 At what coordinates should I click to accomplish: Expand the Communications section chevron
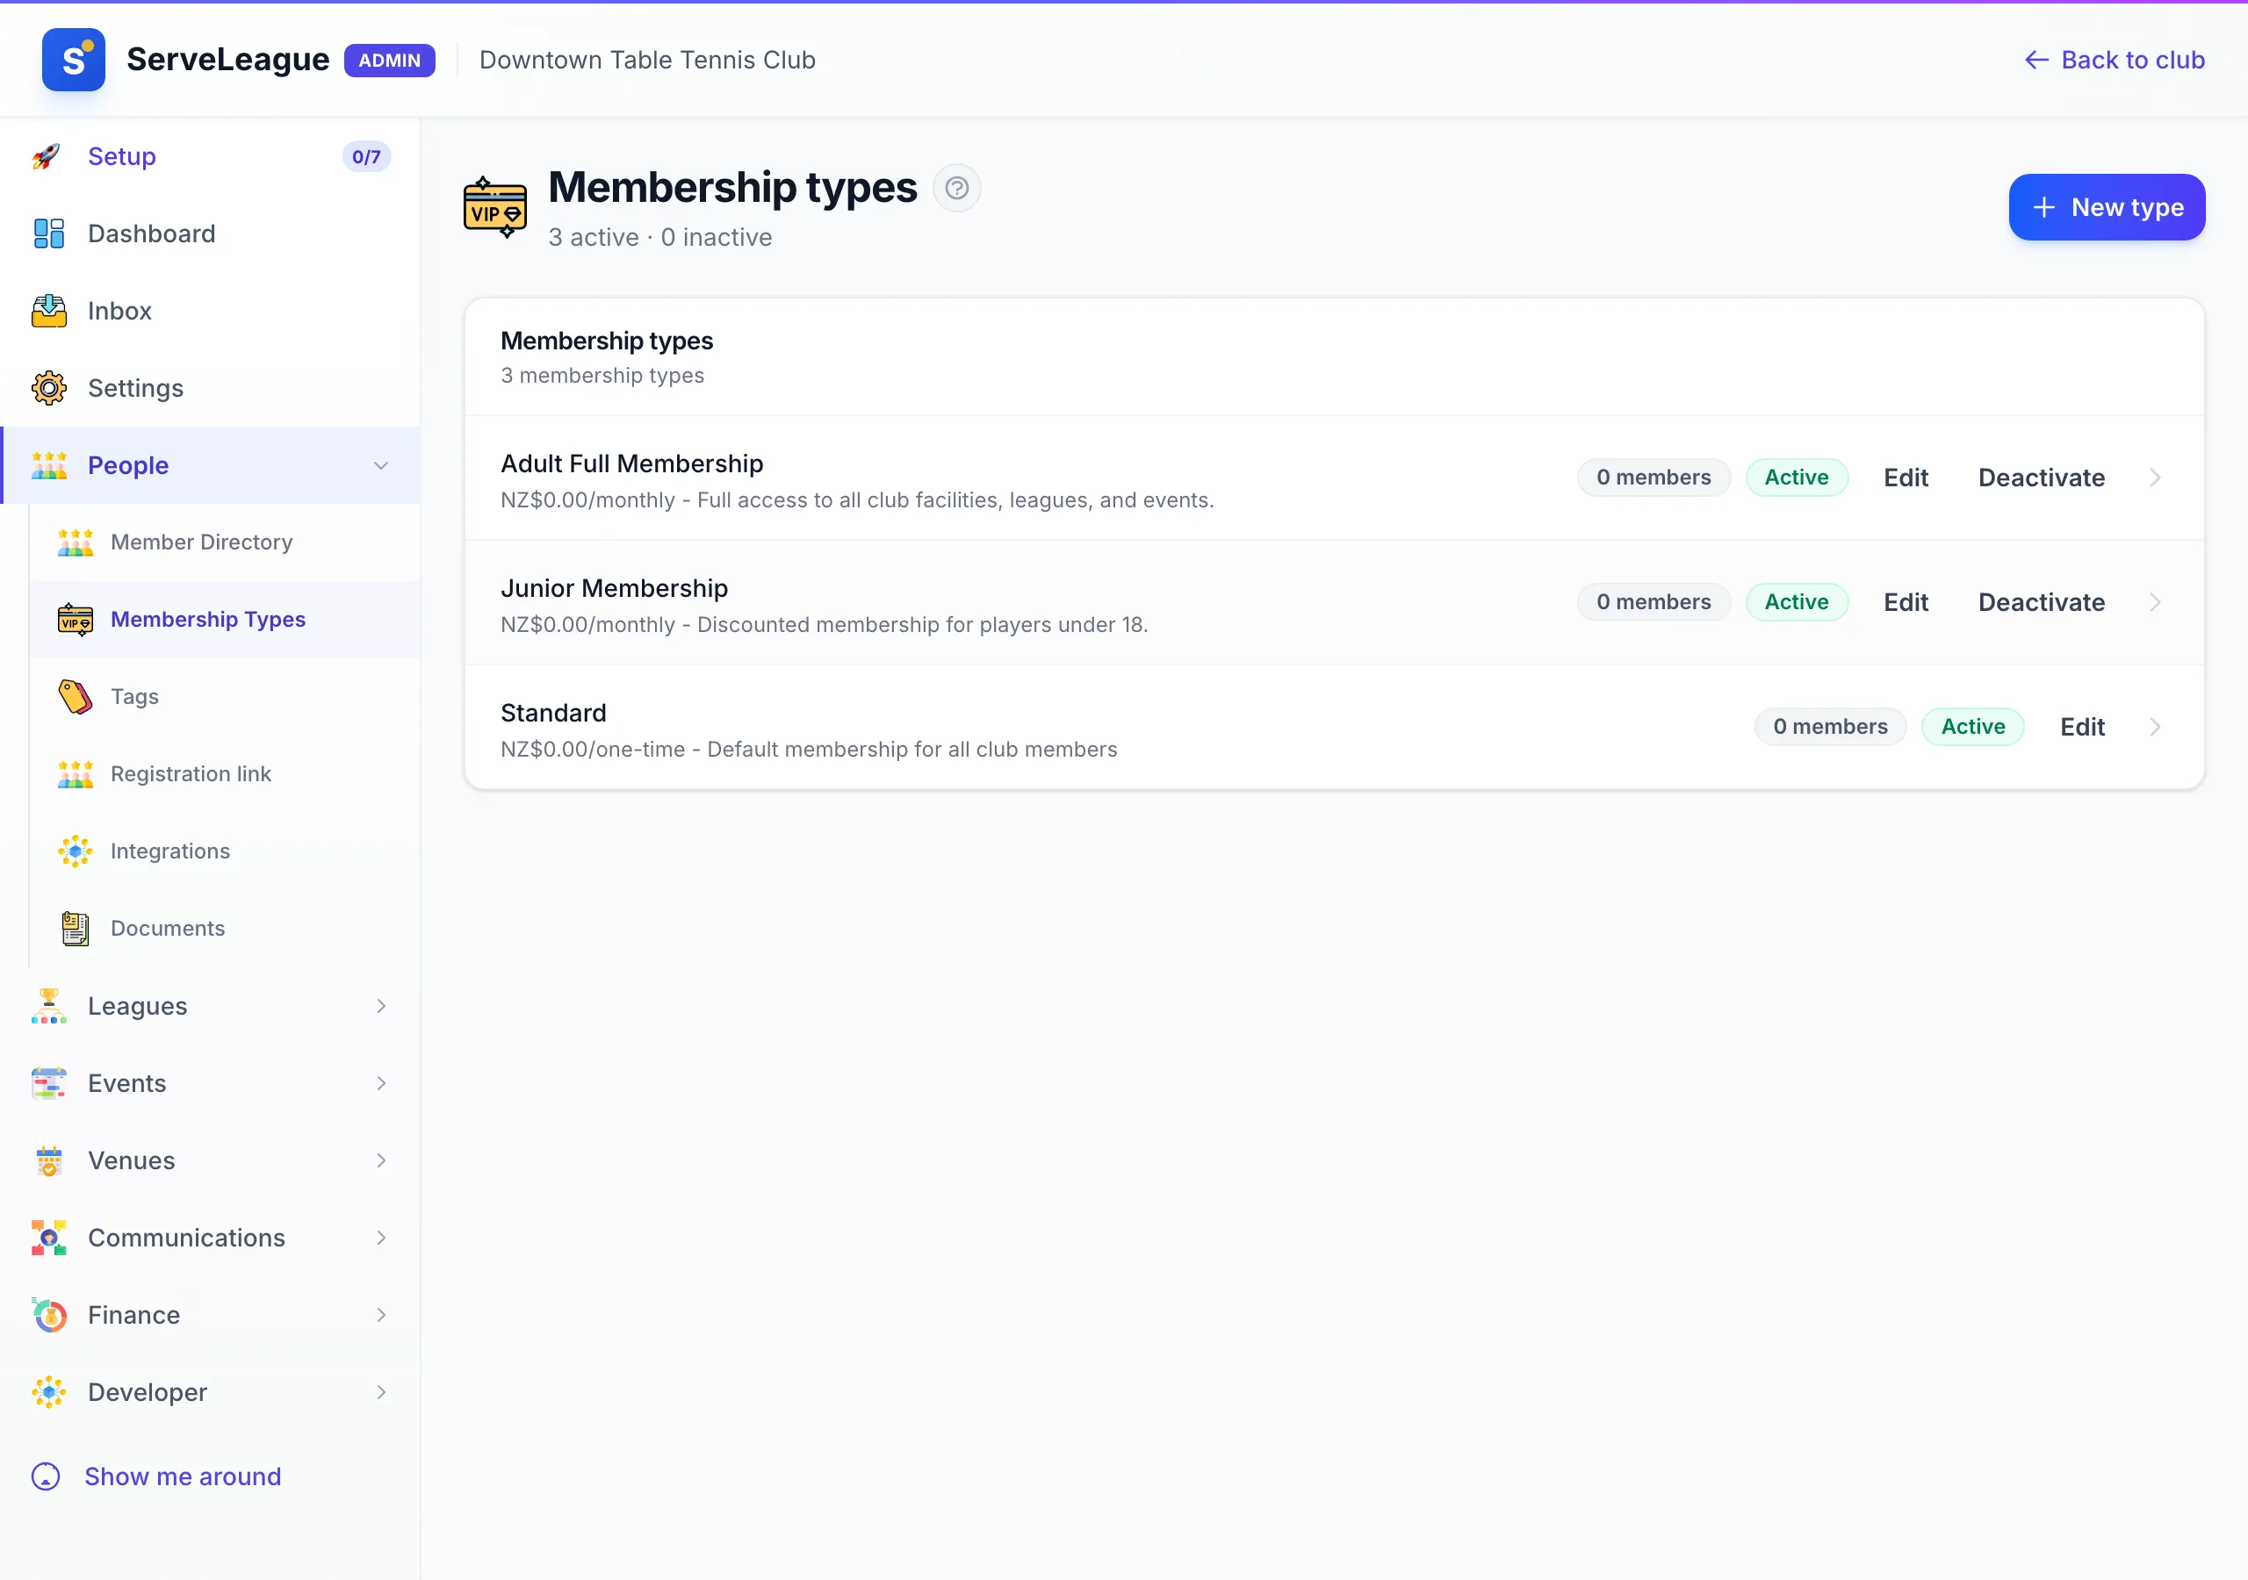coord(381,1239)
